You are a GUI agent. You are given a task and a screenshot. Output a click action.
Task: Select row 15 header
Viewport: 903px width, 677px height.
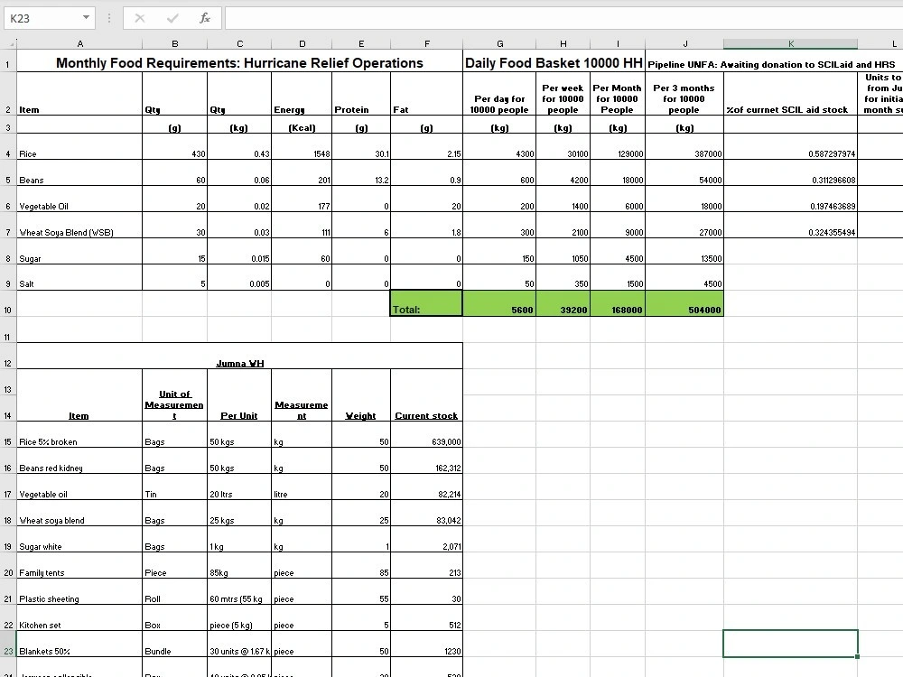click(8, 436)
